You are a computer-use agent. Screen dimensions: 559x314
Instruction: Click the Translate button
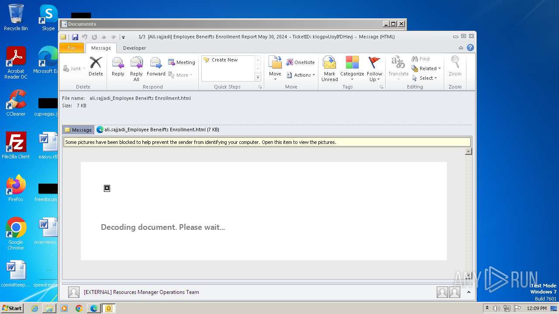tap(398, 68)
